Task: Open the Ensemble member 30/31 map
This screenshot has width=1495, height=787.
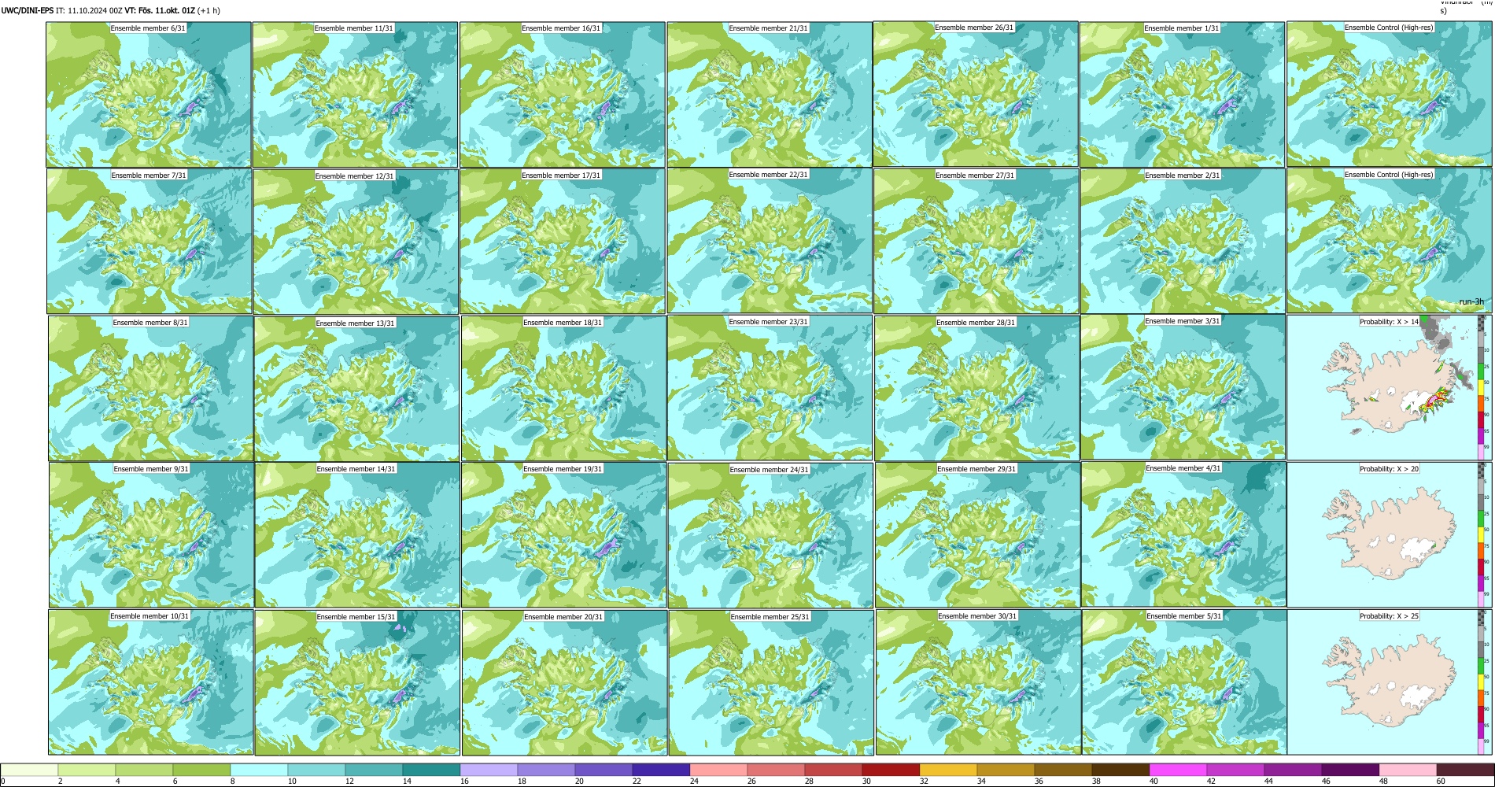Action: pos(978,682)
